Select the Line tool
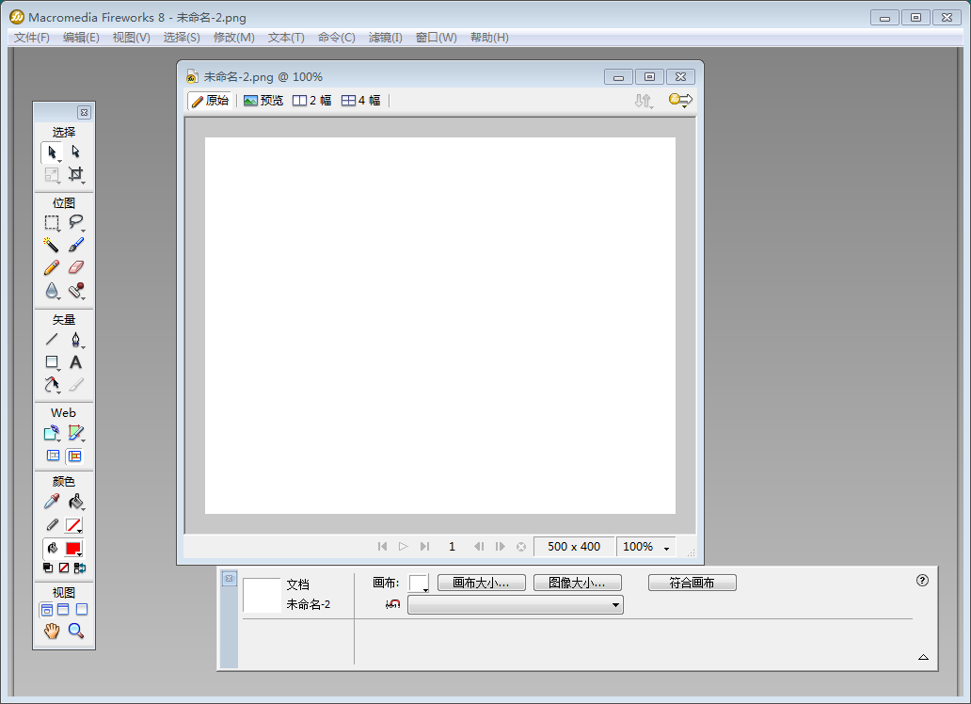The image size is (971, 704). pyautogui.click(x=51, y=340)
